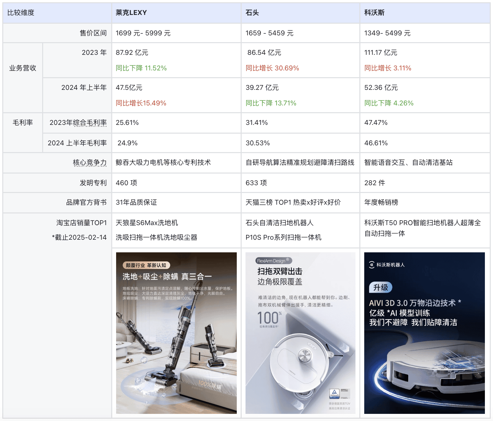Viewport: 493px width, 421px height.
Task: Click product name 石头自清洁扫地机器人
Action: 279,223
